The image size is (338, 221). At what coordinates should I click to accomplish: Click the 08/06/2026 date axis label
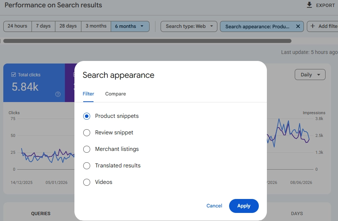pos(301,182)
